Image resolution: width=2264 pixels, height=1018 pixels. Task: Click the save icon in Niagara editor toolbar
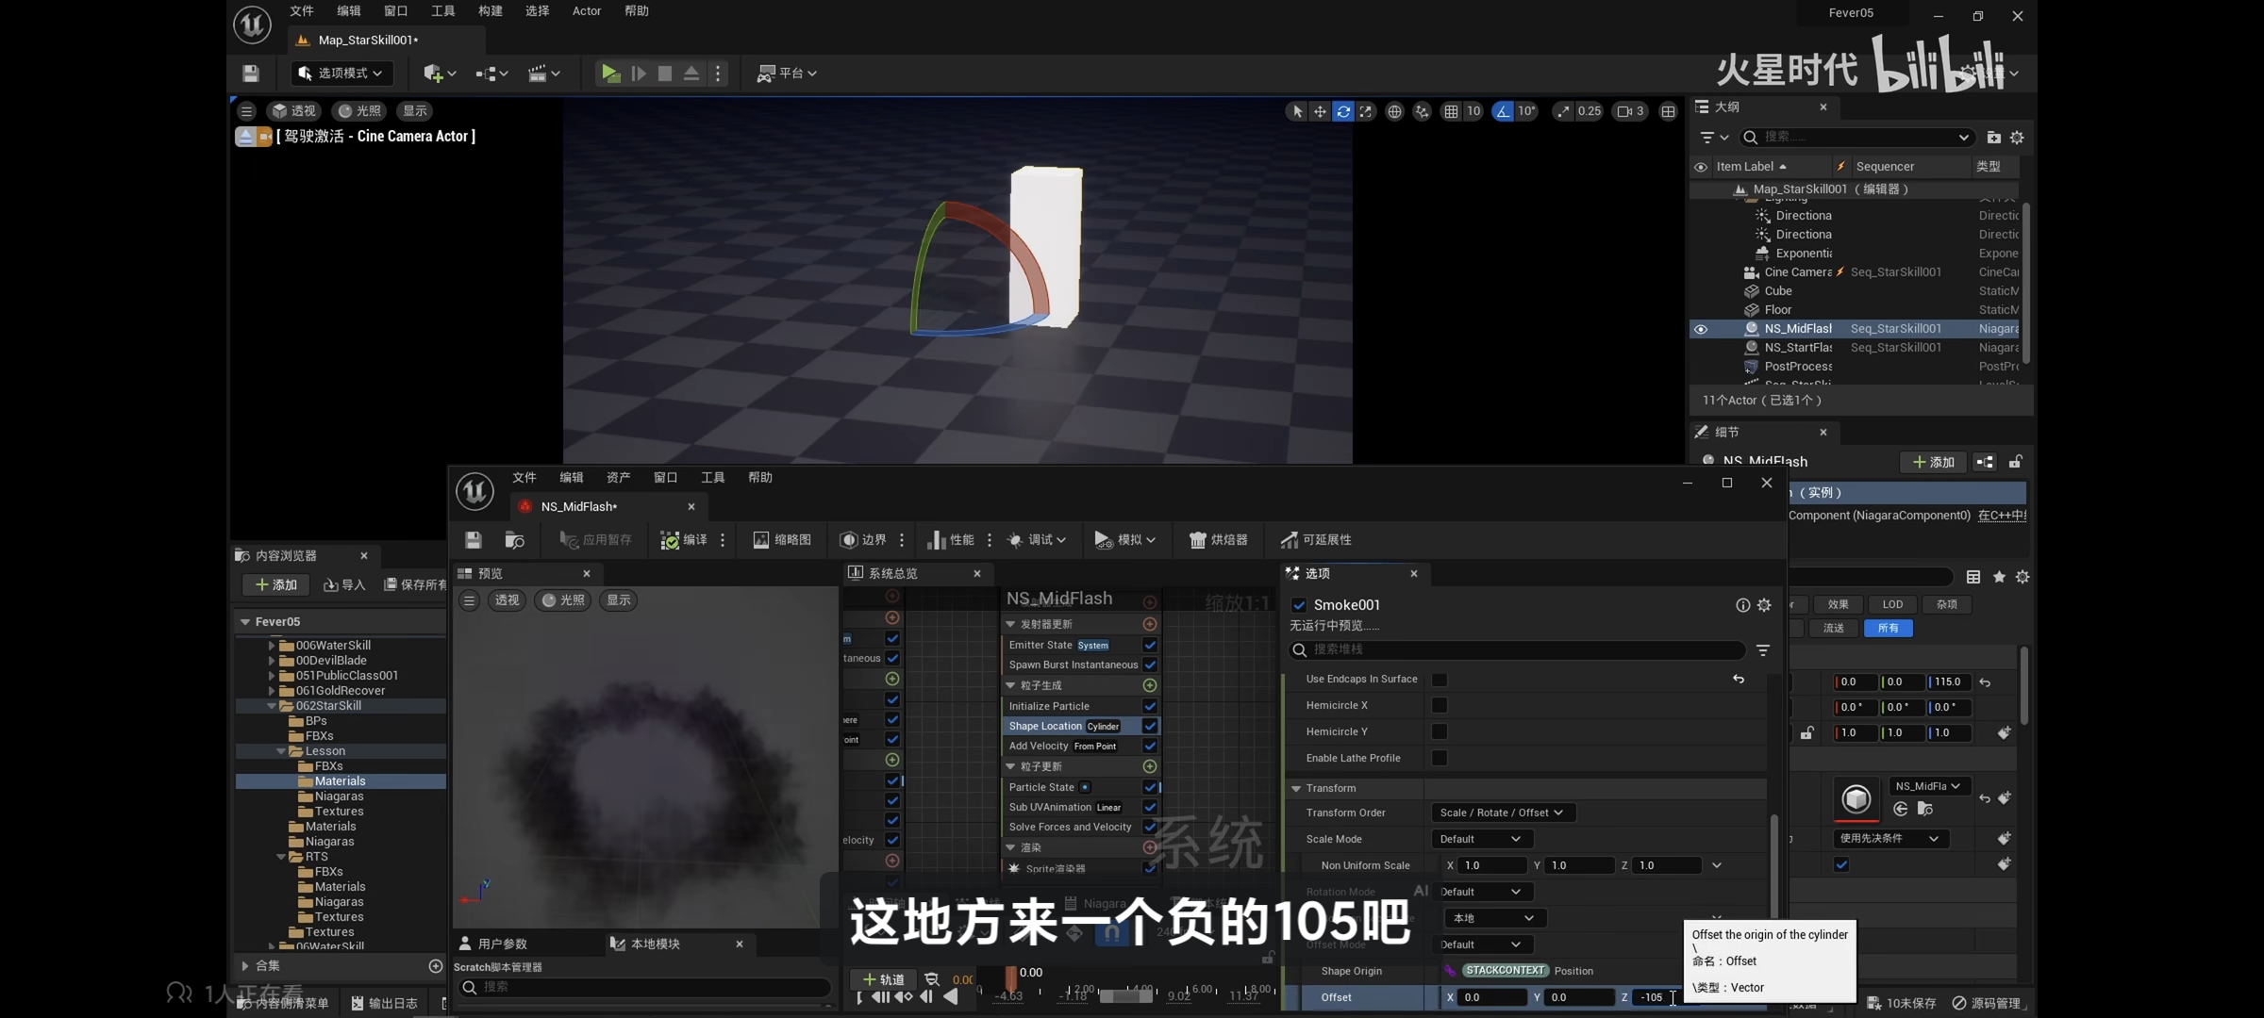click(x=474, y=540)
